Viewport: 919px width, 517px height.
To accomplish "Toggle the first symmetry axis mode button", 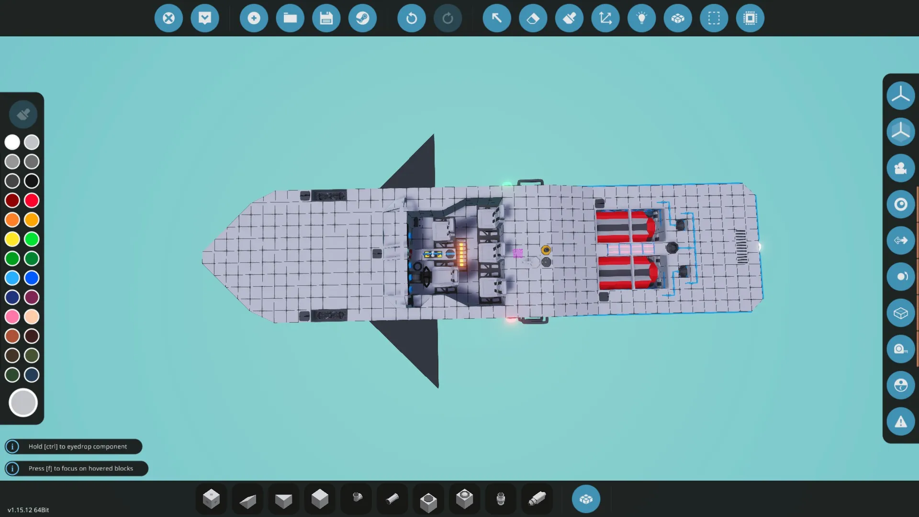I will 900,95.
